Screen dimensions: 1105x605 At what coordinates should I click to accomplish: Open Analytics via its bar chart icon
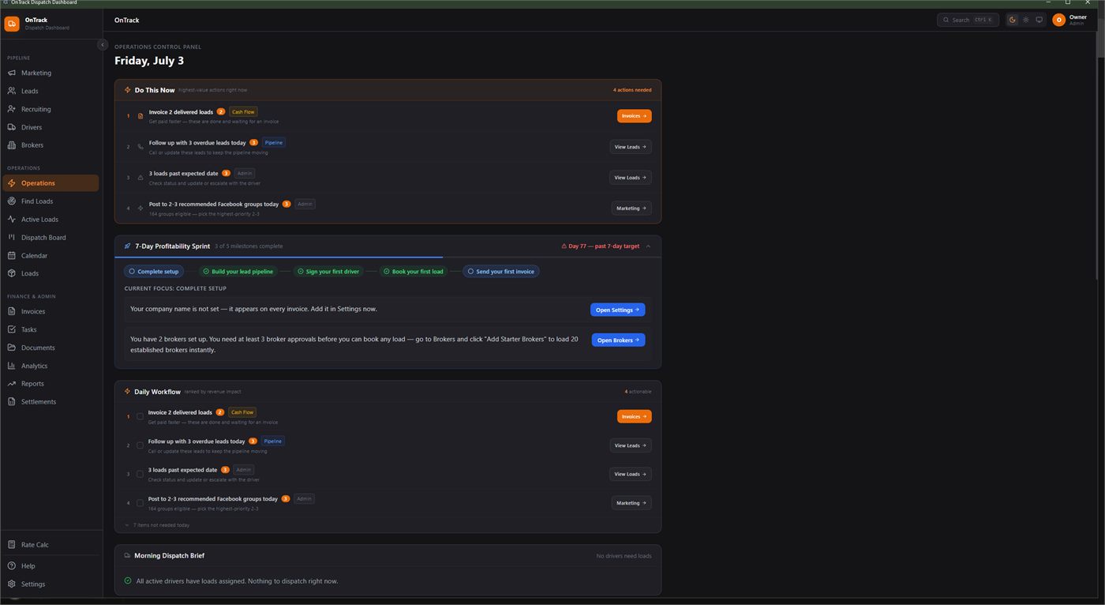pos(12,366)
